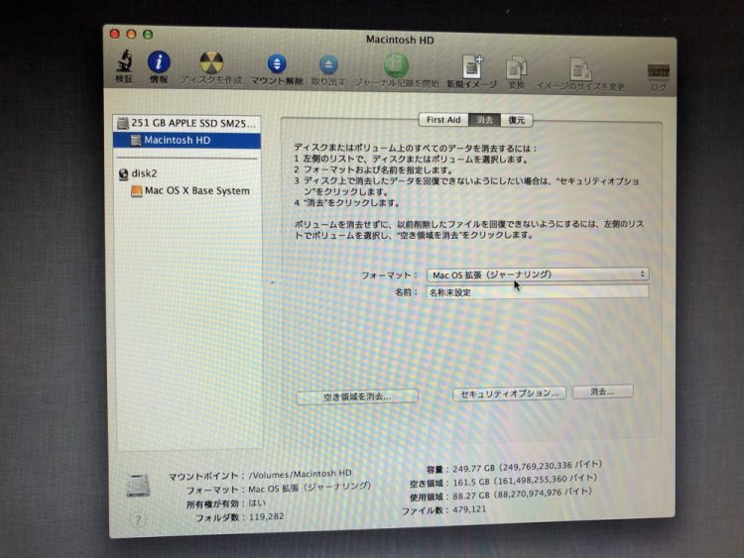Switch to the Restore (復元) tab
744x558 pixels.
516,120
